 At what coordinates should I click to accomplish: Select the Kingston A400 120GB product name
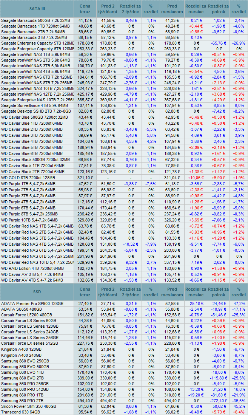[21, 349]
